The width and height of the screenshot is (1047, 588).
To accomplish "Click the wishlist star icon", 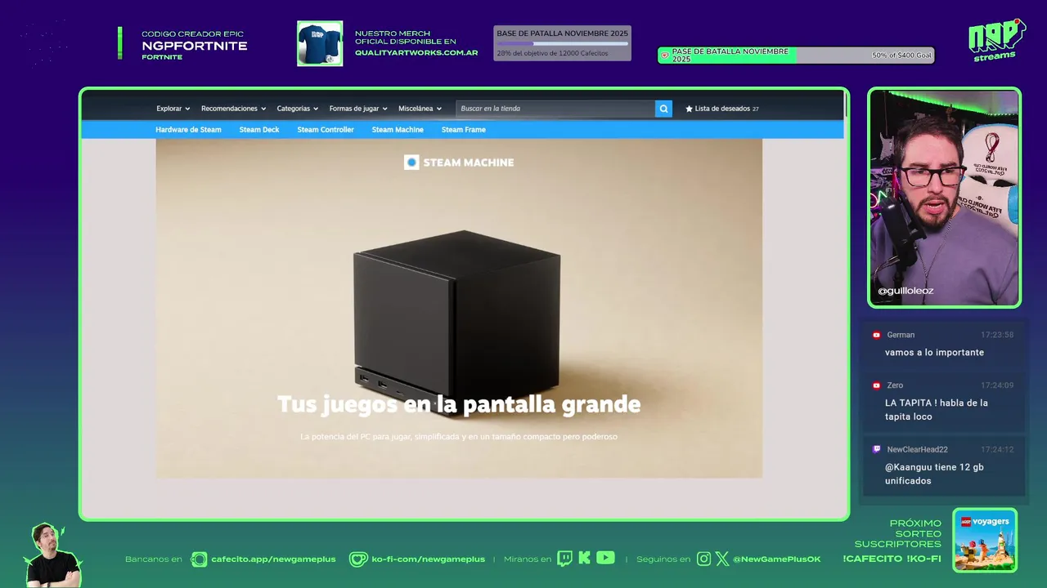I will pos(689,109).
